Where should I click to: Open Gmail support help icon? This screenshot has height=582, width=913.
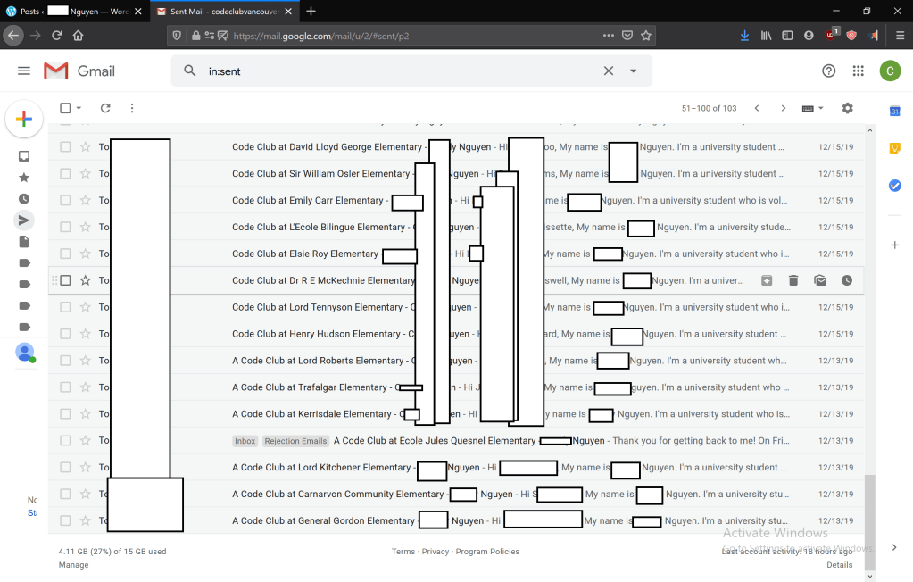[x=828, y=71]
